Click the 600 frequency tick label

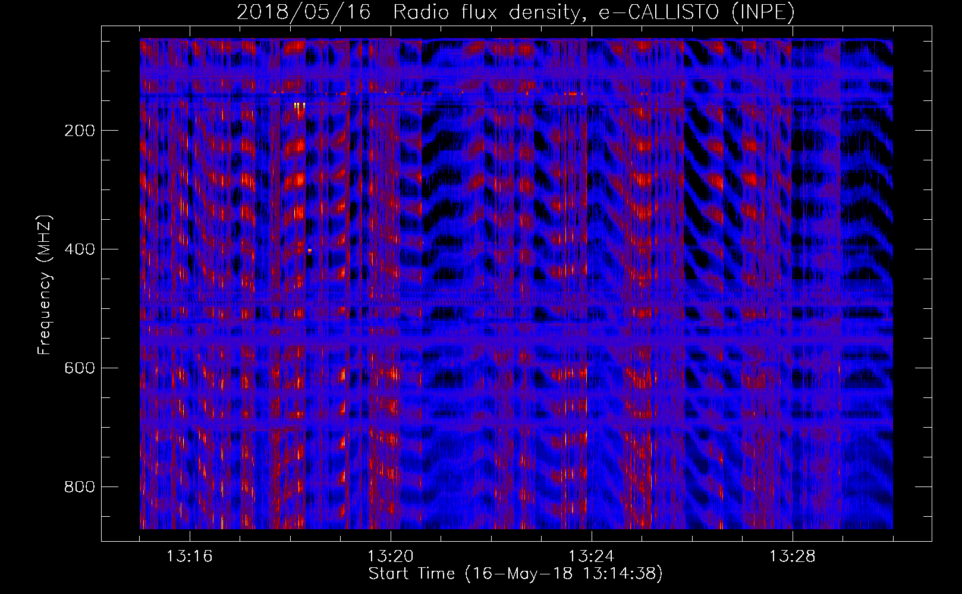pyautogui.click(x=80, y=368)
